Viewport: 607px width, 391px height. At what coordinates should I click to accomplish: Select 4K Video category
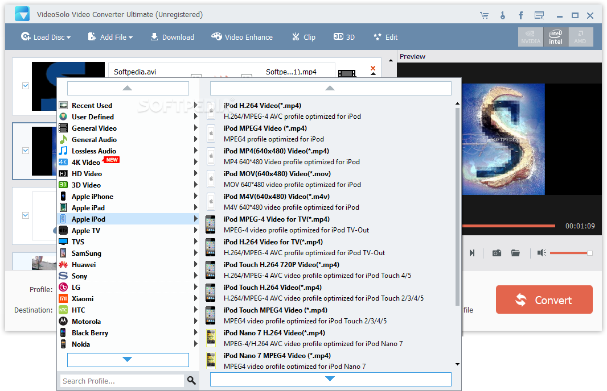pos(128,163)
